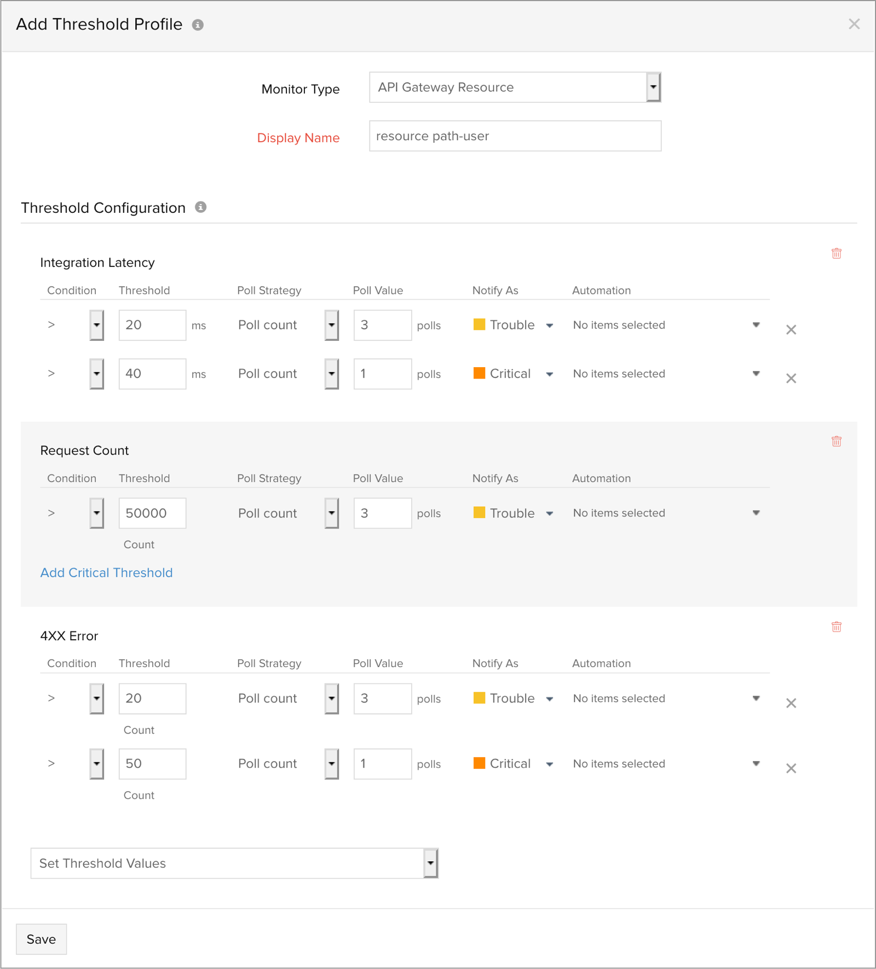Screen dimensions: 876x969
Task: Click the Threshold Configuration info icon
Action: click(201, 207)
